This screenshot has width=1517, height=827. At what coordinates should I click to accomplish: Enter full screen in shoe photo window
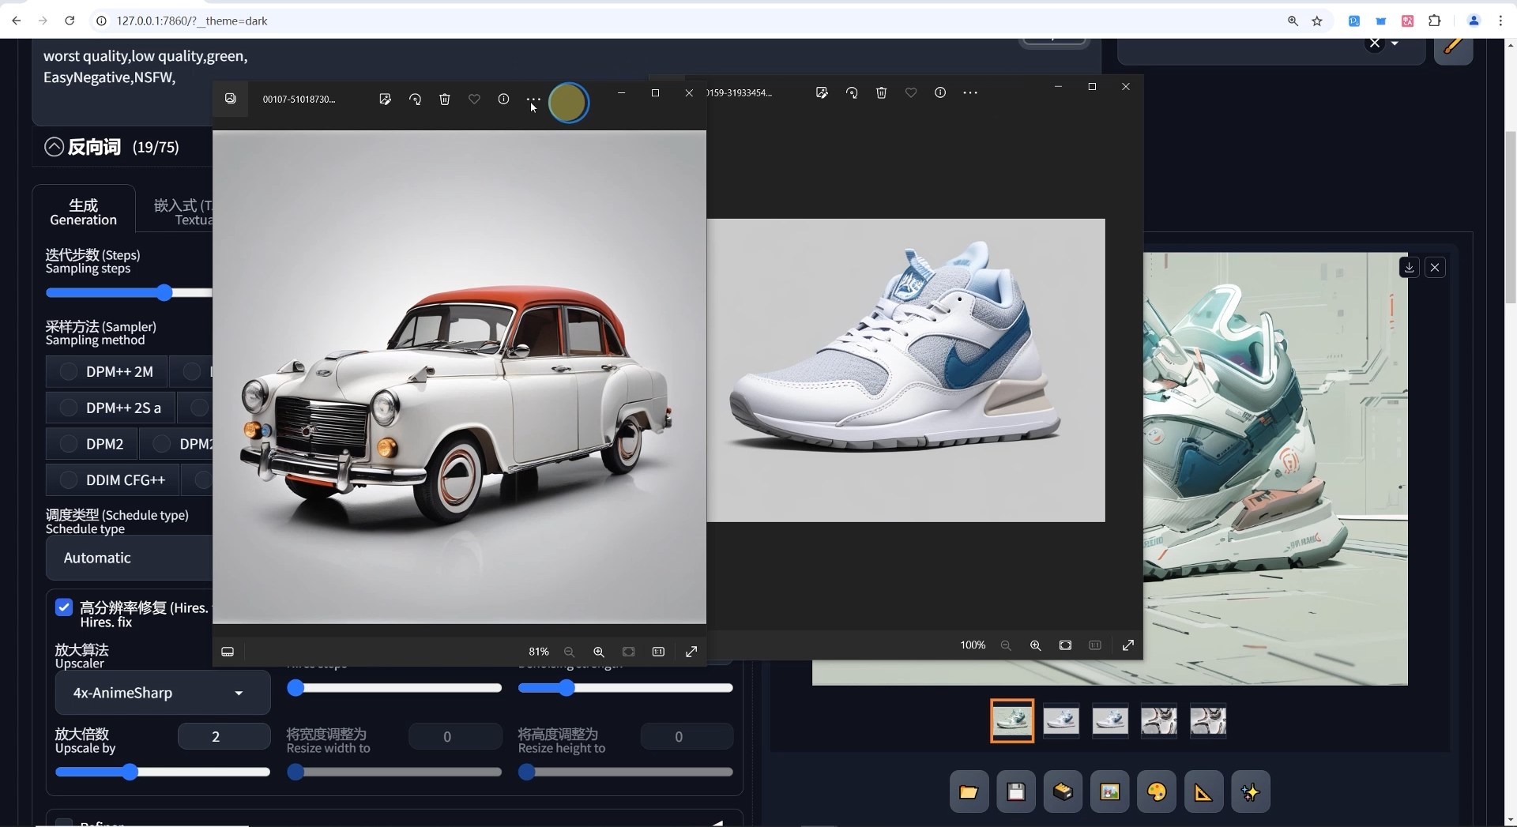point(1128,645)
